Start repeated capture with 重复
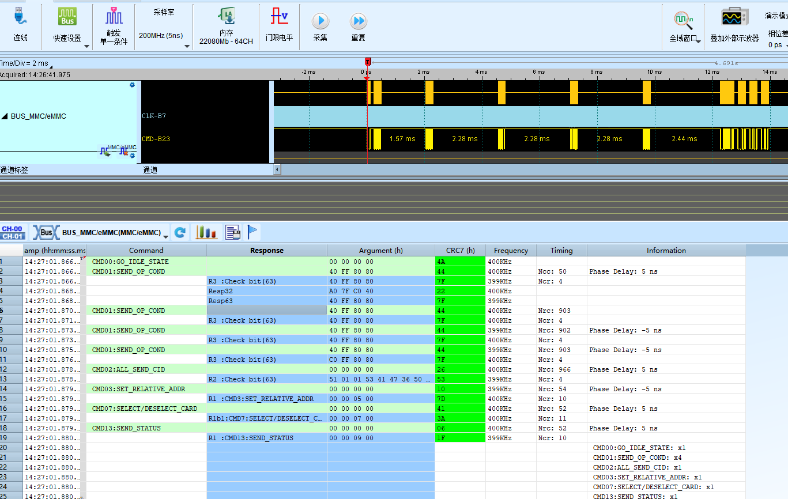Viewport: 788px width, 499px height. (359, 27)
